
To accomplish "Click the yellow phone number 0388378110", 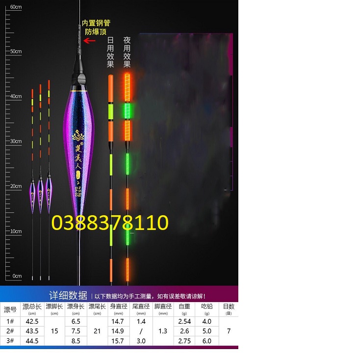I will [110, 223].
